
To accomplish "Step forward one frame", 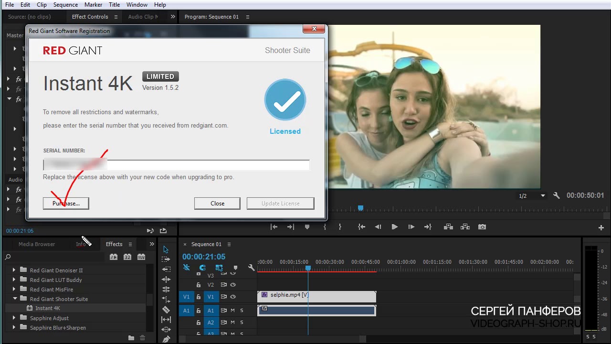I will click(x=411, y=227).
